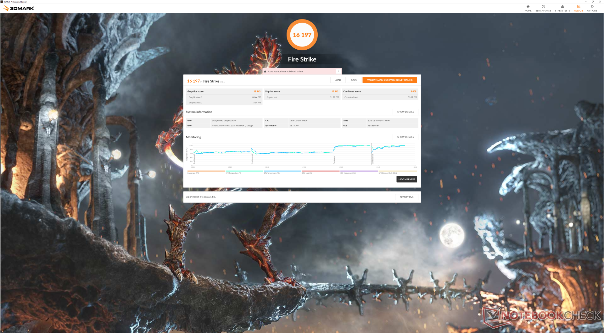The height and width of the screenshot is (333, 604).
Task: Click the Intel Core i7-8750H CPU value
Action: point(299,121)
